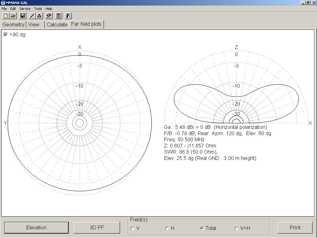The image size is (317, 238).
Task: Toggle the +90 dg checkbox
Action: [x=6, y=34]
